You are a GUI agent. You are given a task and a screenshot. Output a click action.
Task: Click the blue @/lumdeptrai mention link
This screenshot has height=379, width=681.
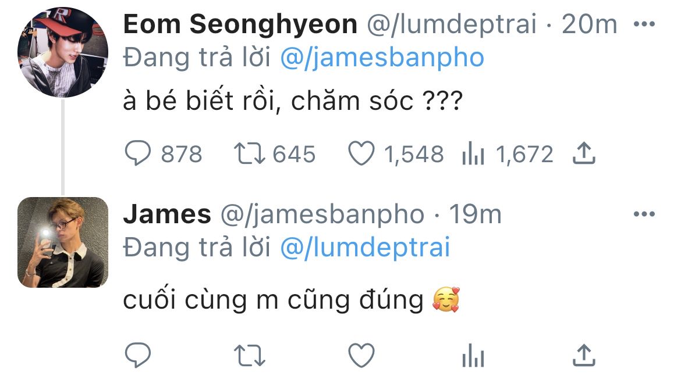365,248
